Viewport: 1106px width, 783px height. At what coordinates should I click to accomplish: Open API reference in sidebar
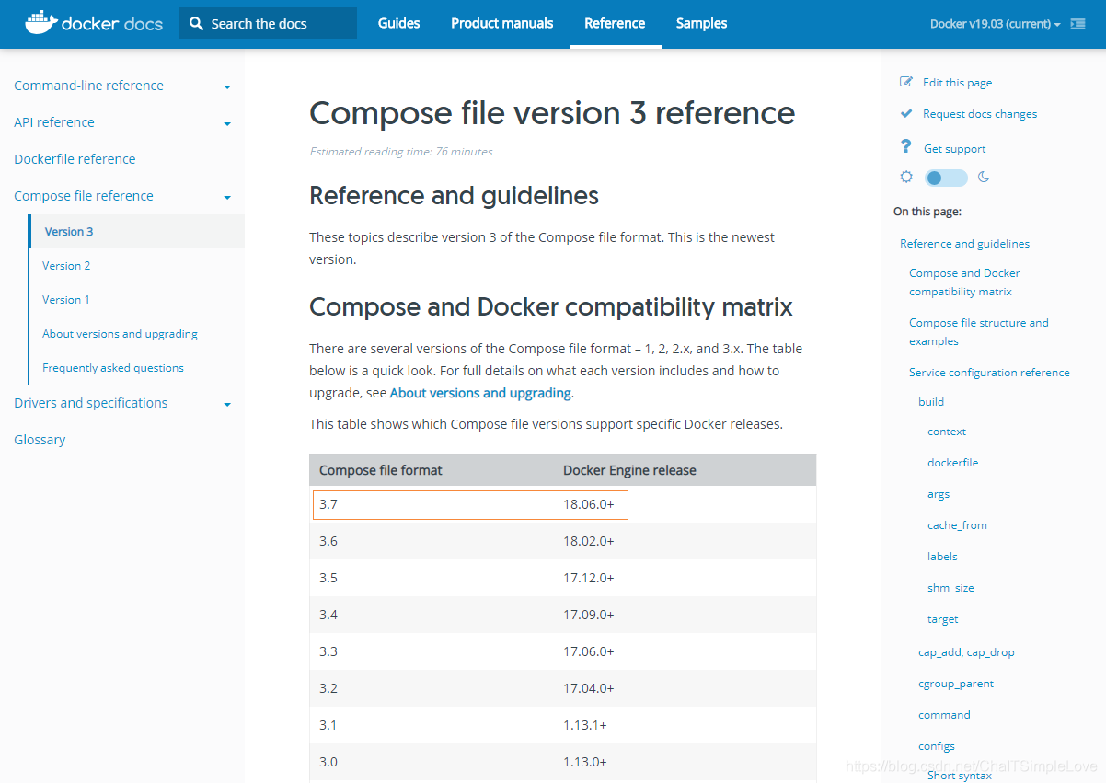coord(54,122)
